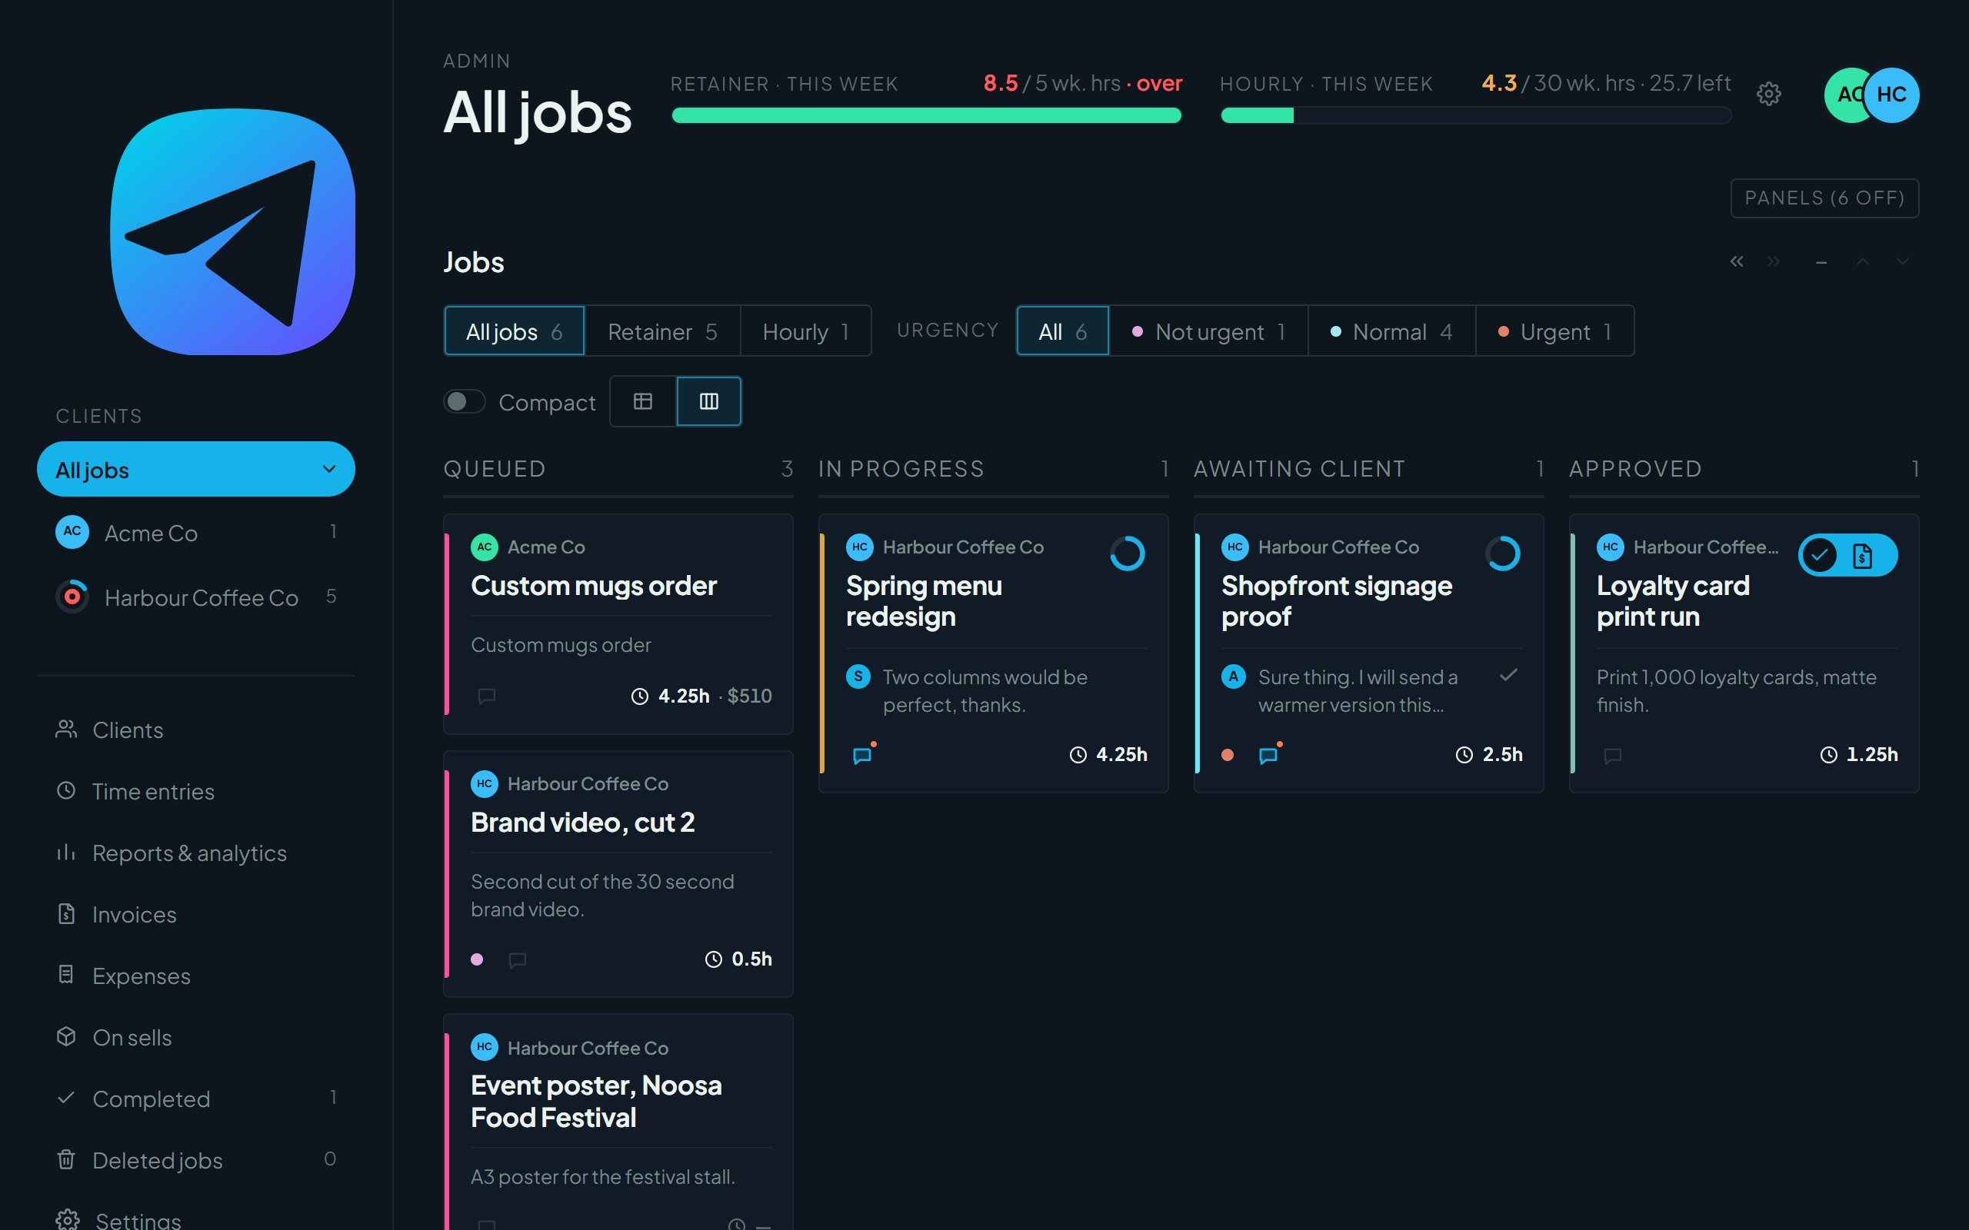Filter urgency to Normal
Screen dimensions: 1969x1230
pyautogui.click(x=1391, y=331)
